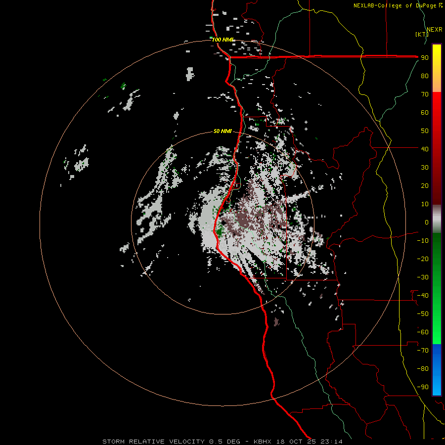This screenshot has height=445, width=445.
Task: Click the -60 value on velocity scale
Action: click(x=423, y=332)
